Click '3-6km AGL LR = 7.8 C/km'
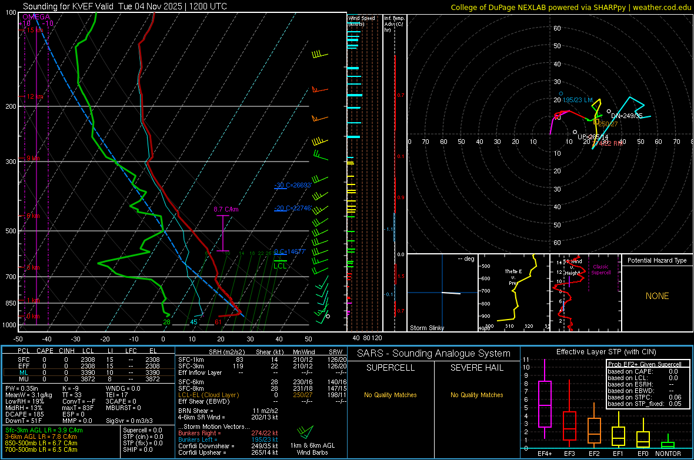Image resolution: width=694 pixels, height=460 pixels. [41, 437]
